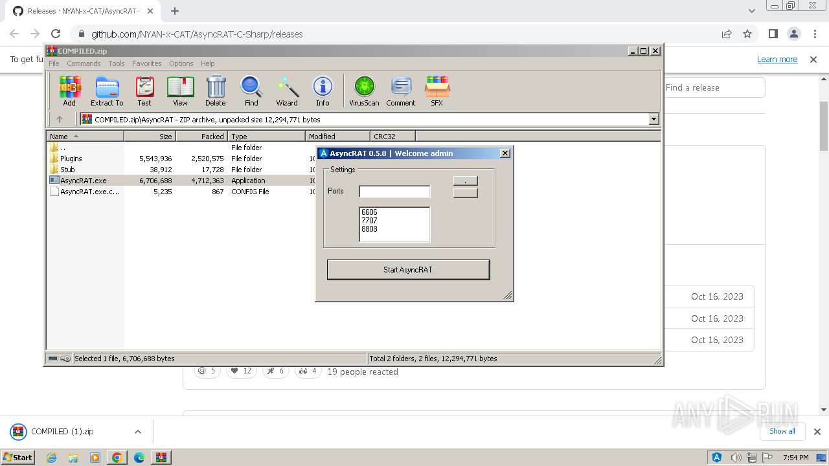Screen dimensions: 829x466
Task: Click the Start AsyncRAT button
Action: pyautogui.click(x=408, y=270)
